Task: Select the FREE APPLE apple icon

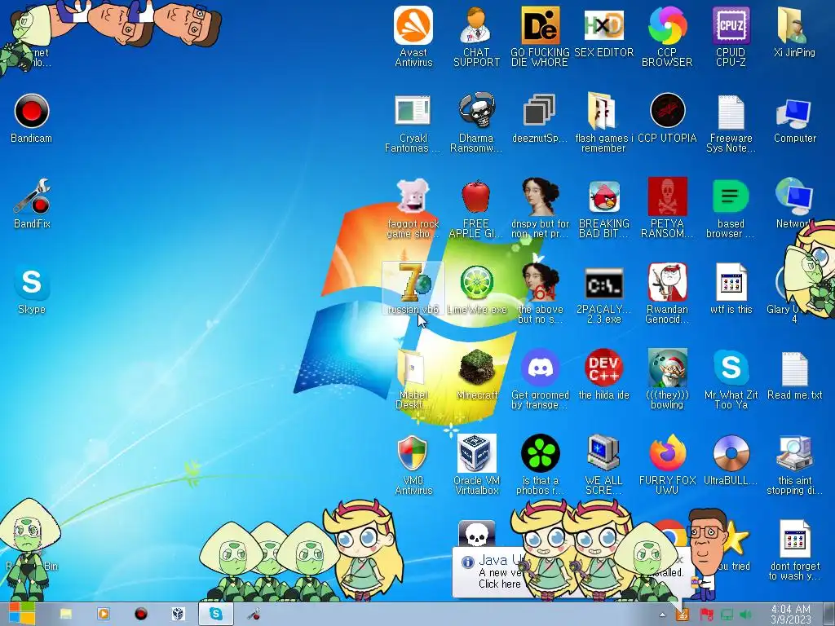Action: pyautogui.click(x=476, y=209)
